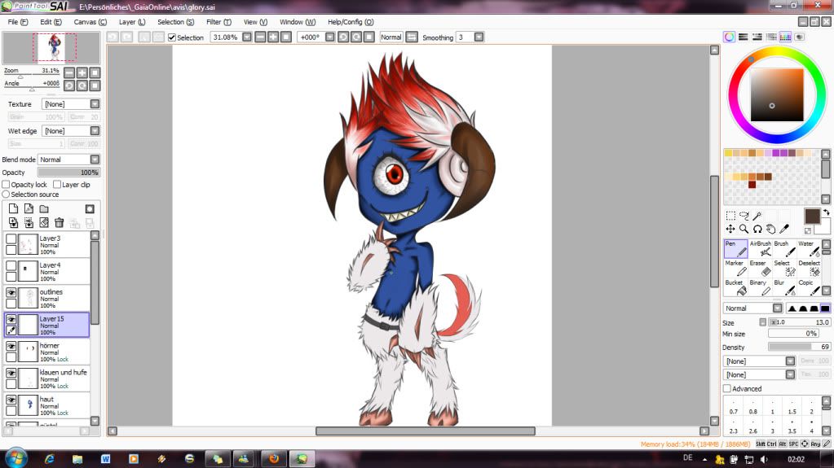
Task: Enable Layer clip checkbox
Action: coord(57,184)
